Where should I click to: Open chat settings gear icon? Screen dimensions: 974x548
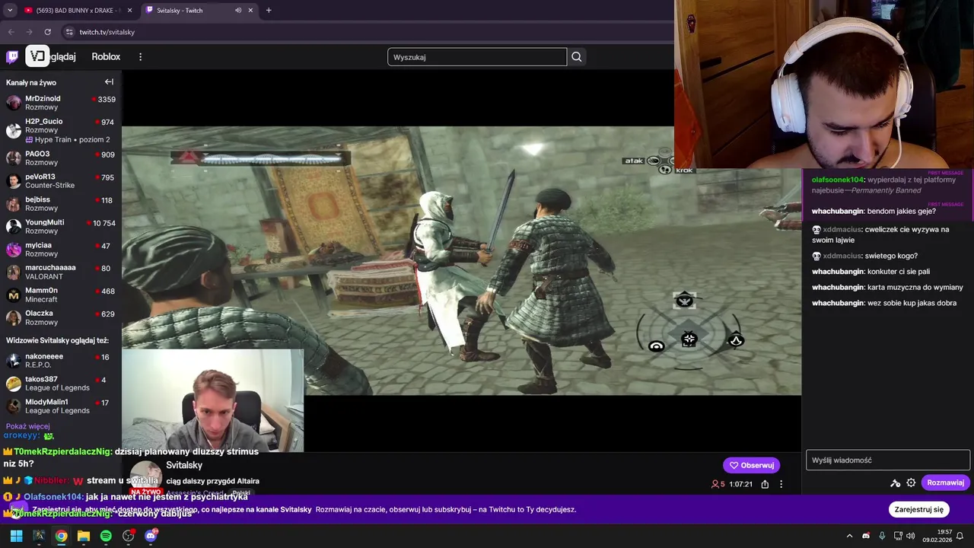point(911,483)
